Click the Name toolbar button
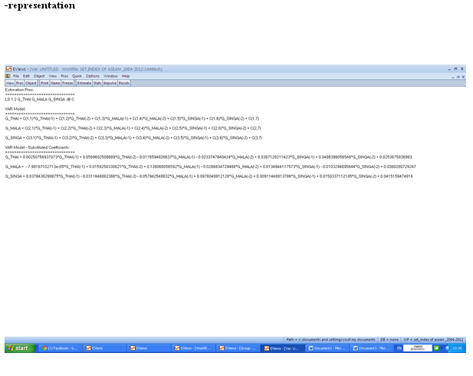The image size is (473, 376). [x=55, y=83]
